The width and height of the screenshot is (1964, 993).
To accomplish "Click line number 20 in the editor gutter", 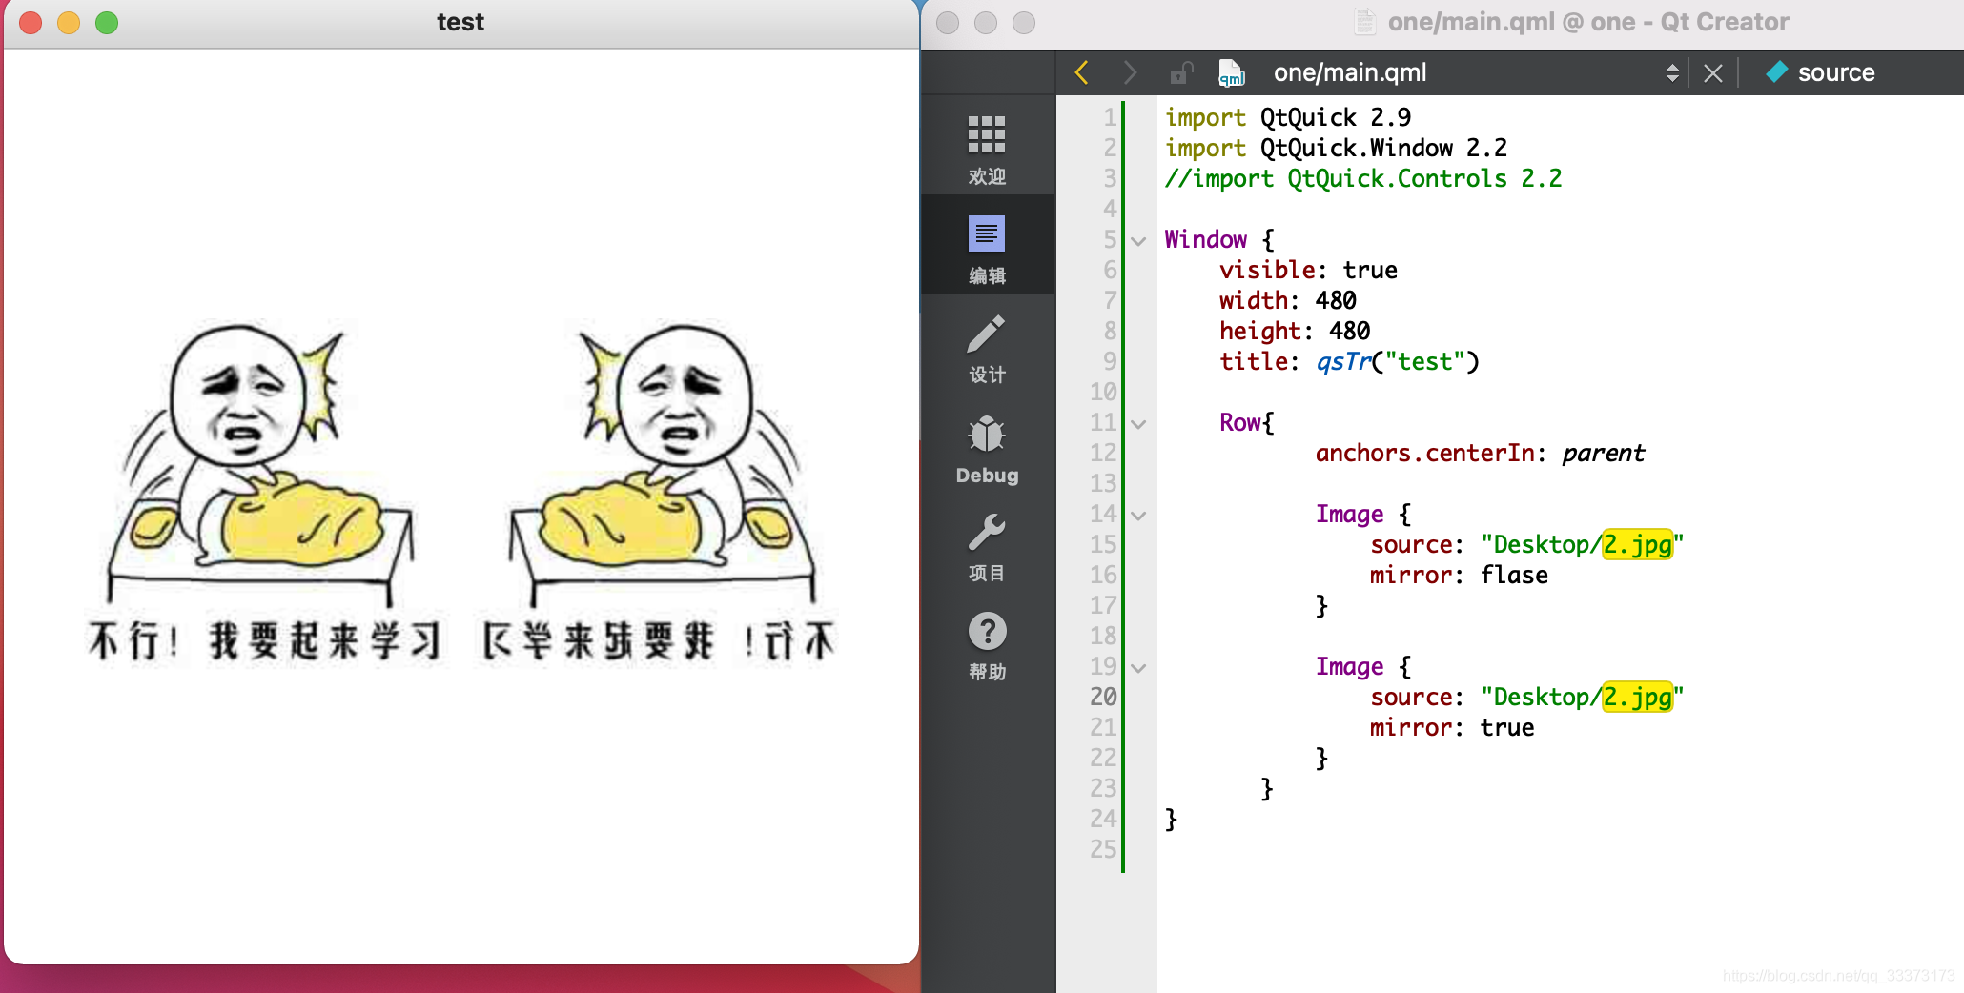I will tap(1103, 697).
